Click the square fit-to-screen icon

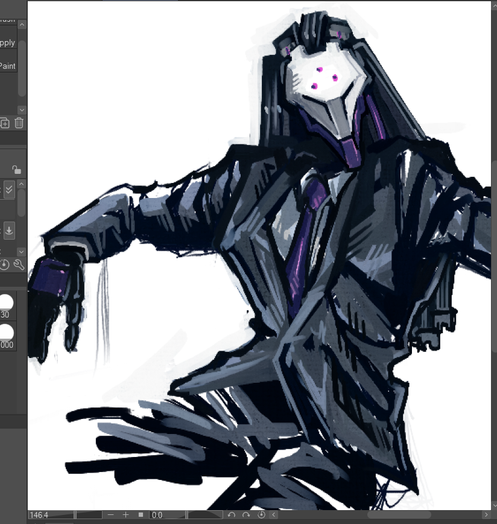point(141,515)
